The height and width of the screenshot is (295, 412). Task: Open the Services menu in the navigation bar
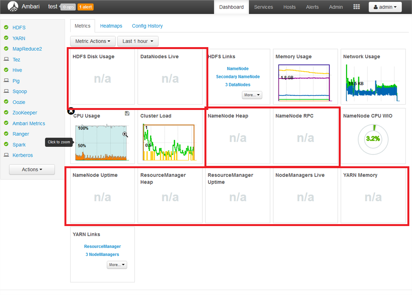click(x=263, y=7)
